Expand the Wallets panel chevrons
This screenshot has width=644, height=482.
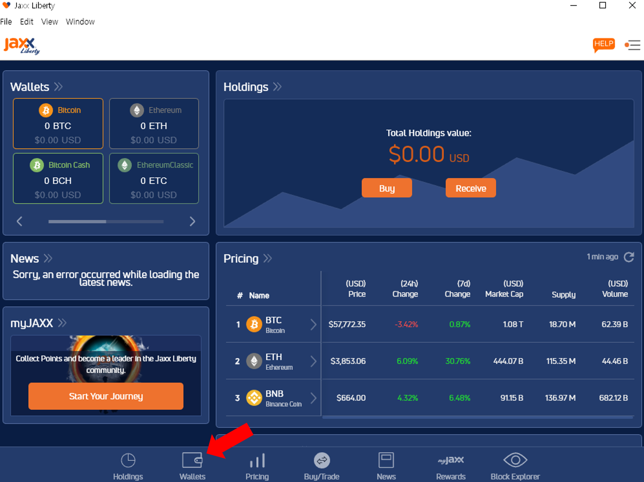click(x=59, y=87)
